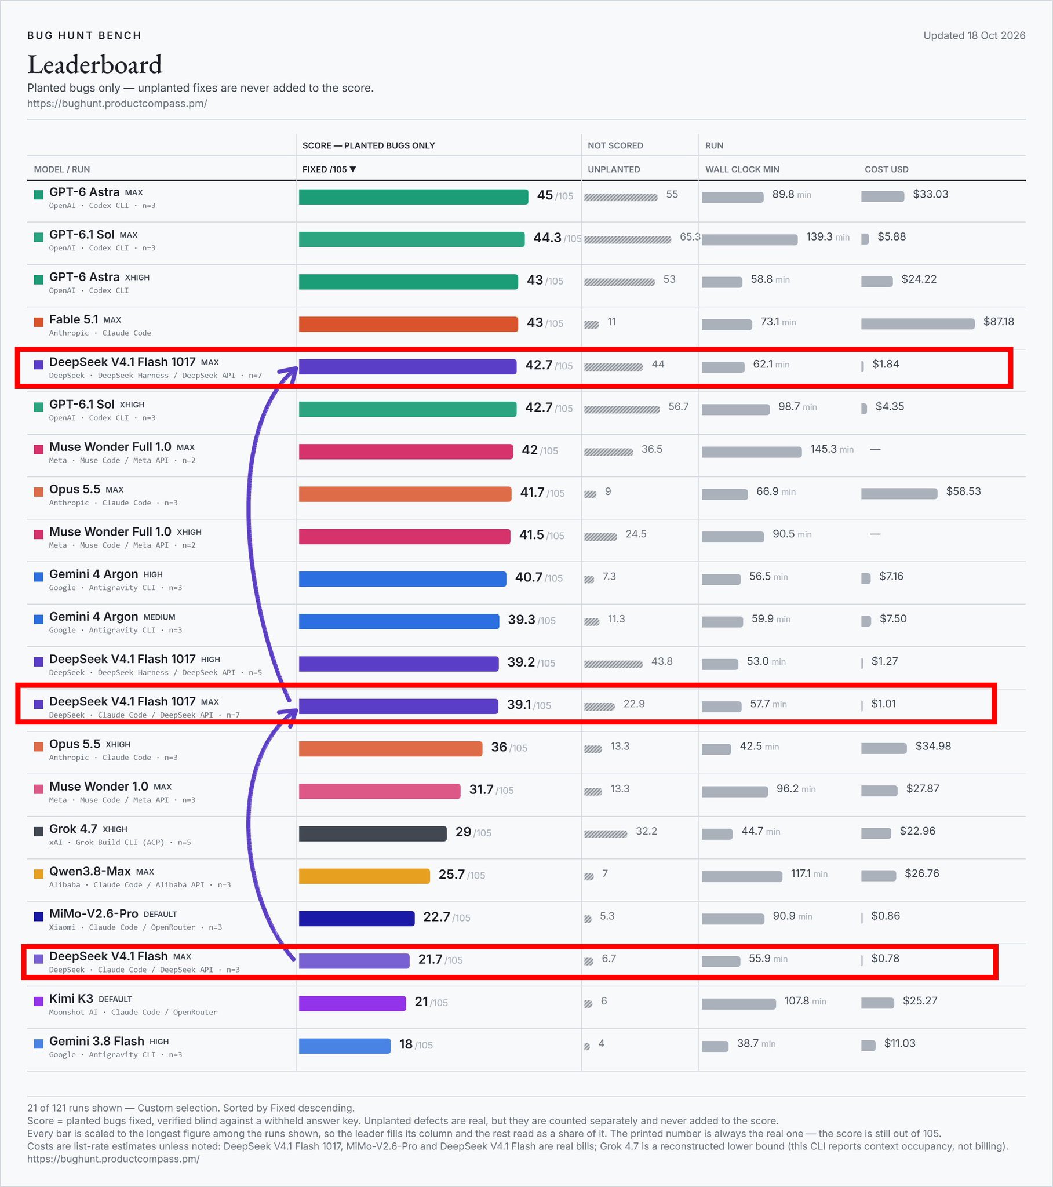Click the GPT-6 Astra MAX cost $33.03
Viewport: 1053px width, 1187px height.
(x=930, y=194)
